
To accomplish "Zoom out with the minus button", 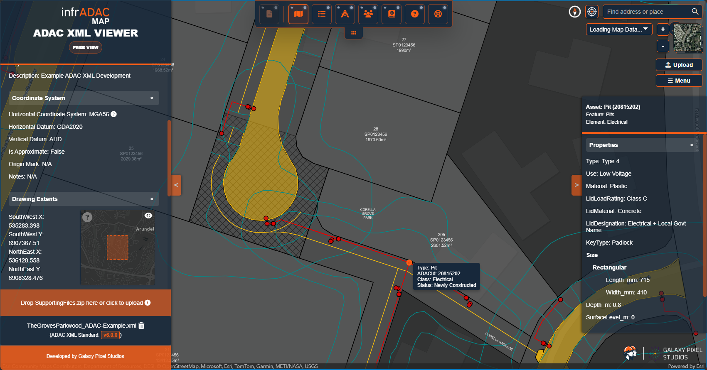I will pyautogui.click(x=663, y=46).
